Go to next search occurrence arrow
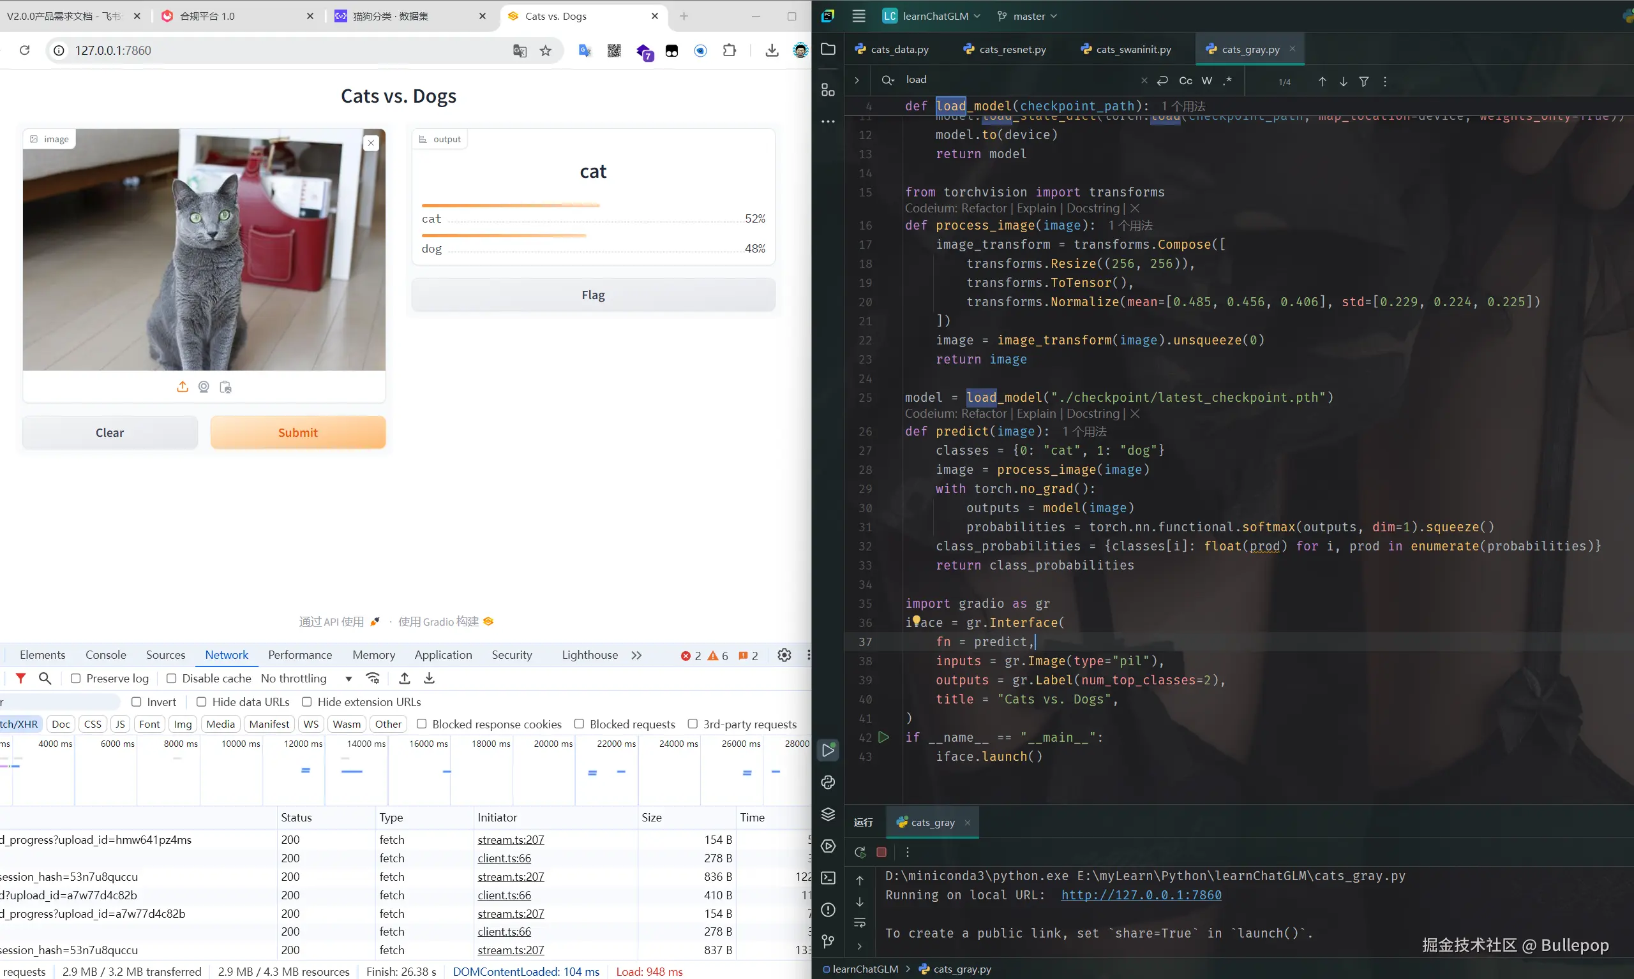 1343,82
